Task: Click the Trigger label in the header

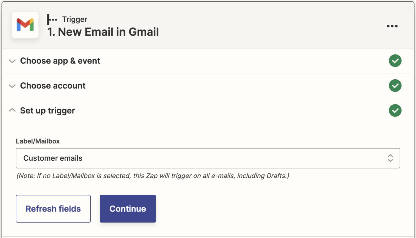Action: pyautogui.click(x=75, y=19)
